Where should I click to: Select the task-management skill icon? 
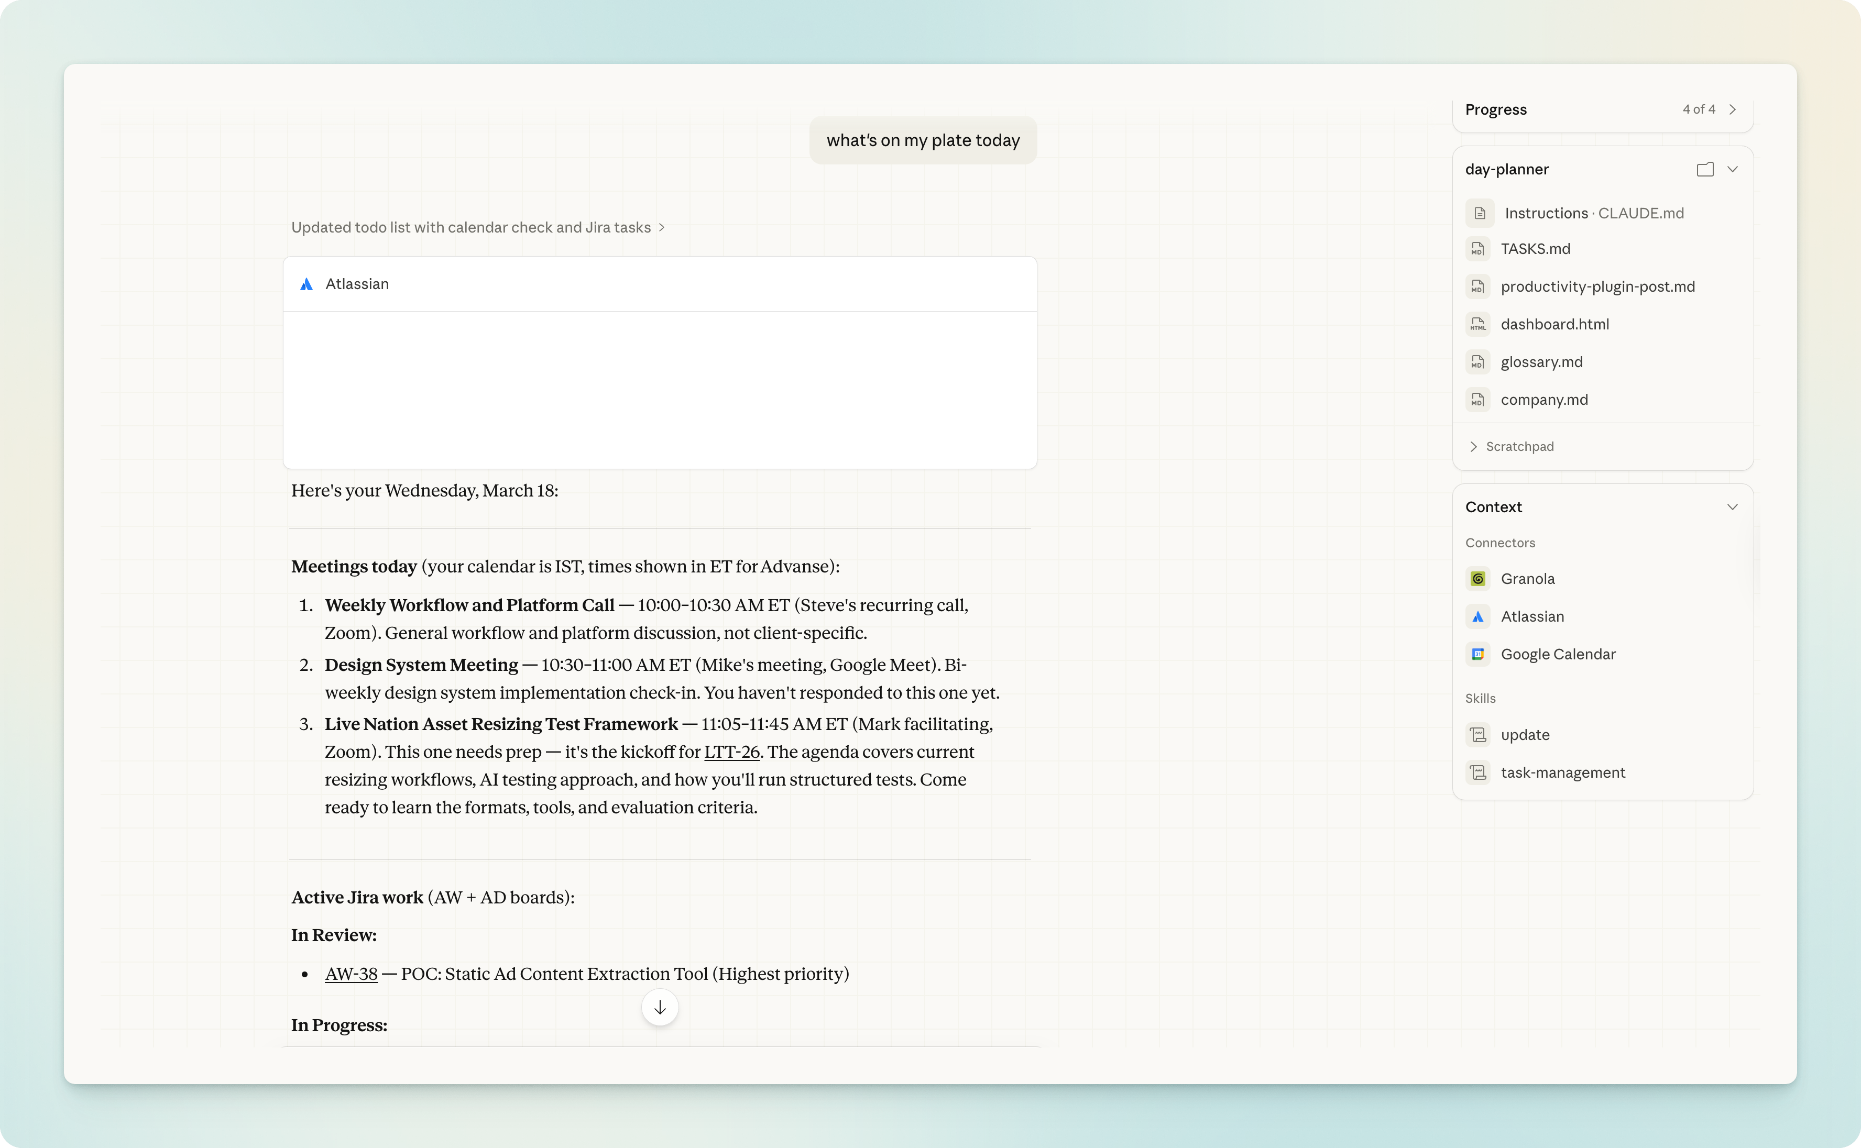tap(1478, 772)
